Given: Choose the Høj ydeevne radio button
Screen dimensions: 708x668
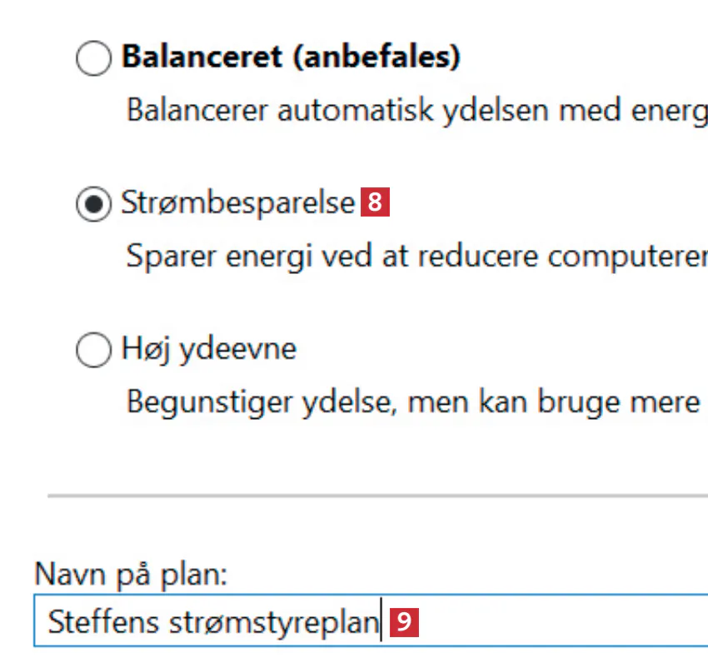Looking at the screenshot, I should click(x=92, y=350).
